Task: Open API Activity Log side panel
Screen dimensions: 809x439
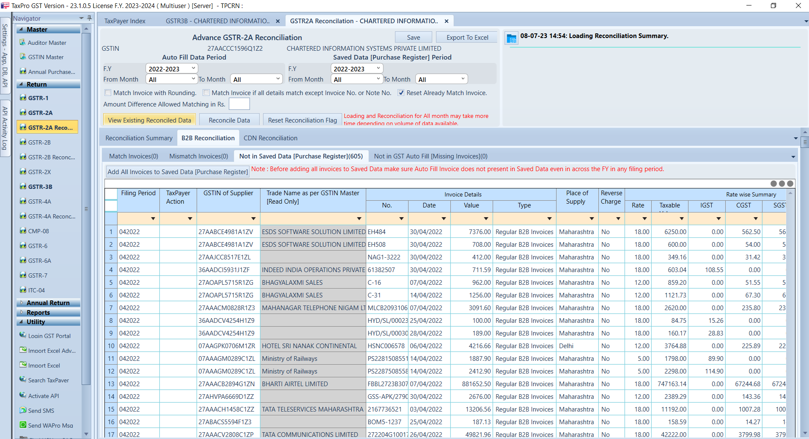Action: point(5,128)
